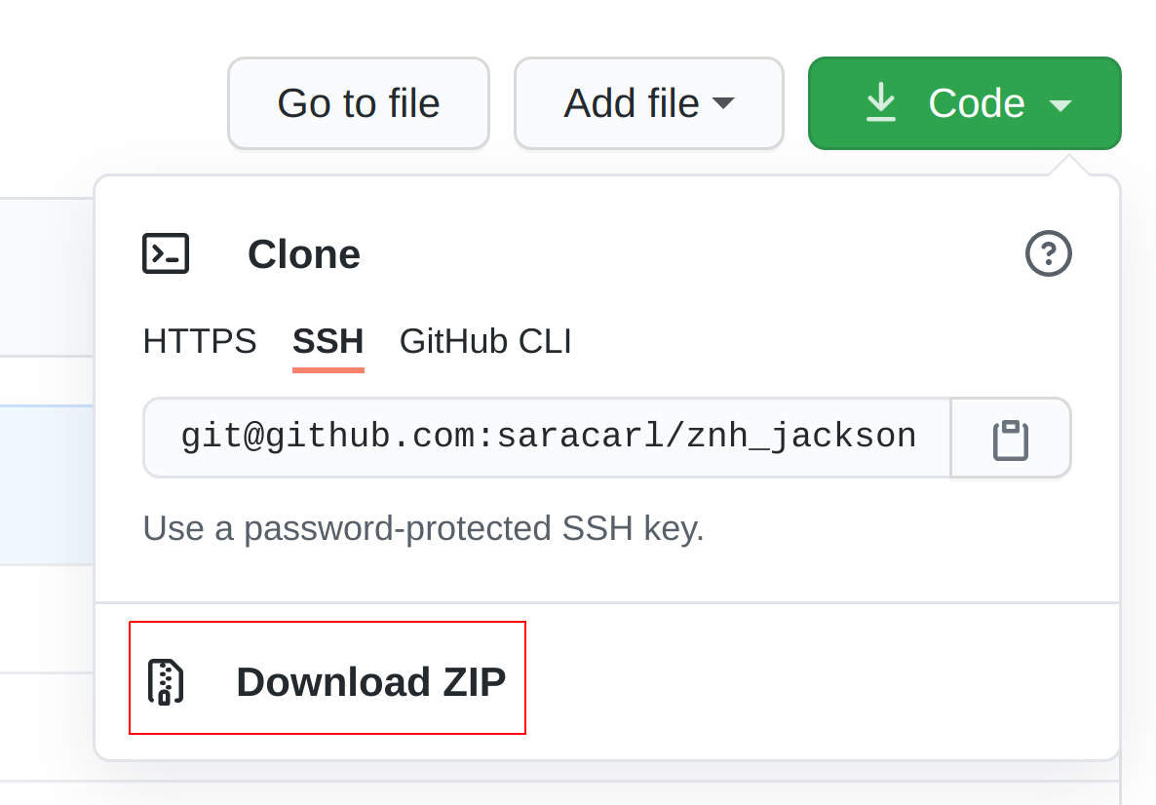Viewport: 1156px width, 805px height.
Task: Click the Clone heading text
Action: (x=304, y=254)
